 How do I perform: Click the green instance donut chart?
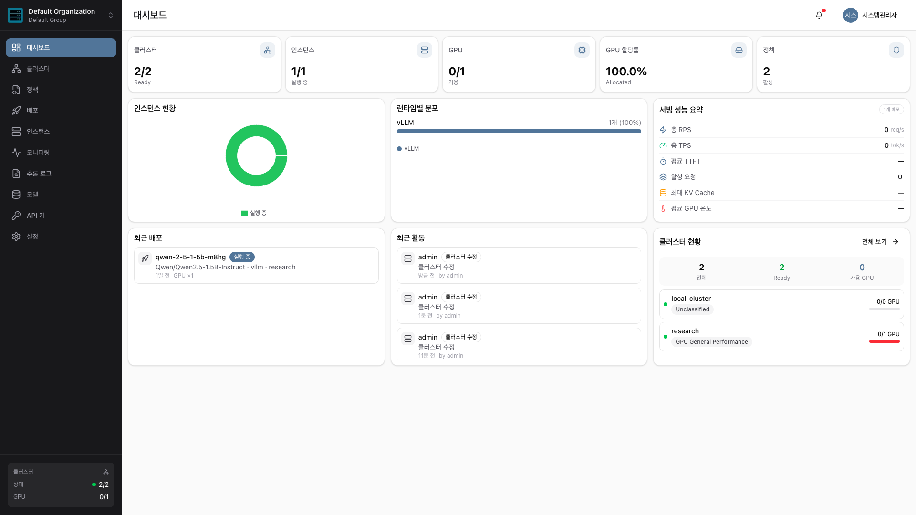click(256, 155)
